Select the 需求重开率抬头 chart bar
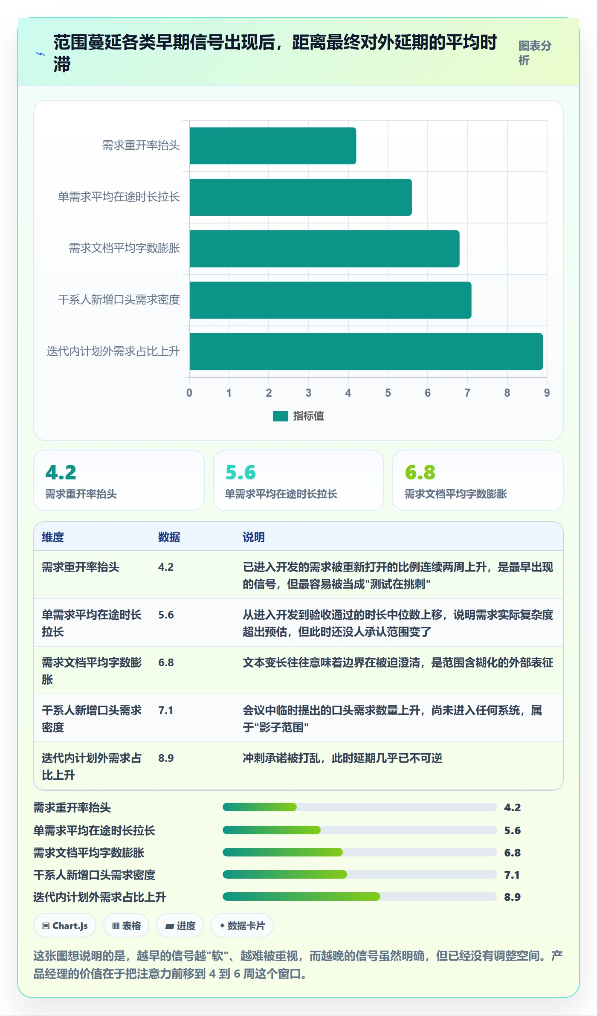The height and width of the screenshot is (1016, 597). pos(272,146)
